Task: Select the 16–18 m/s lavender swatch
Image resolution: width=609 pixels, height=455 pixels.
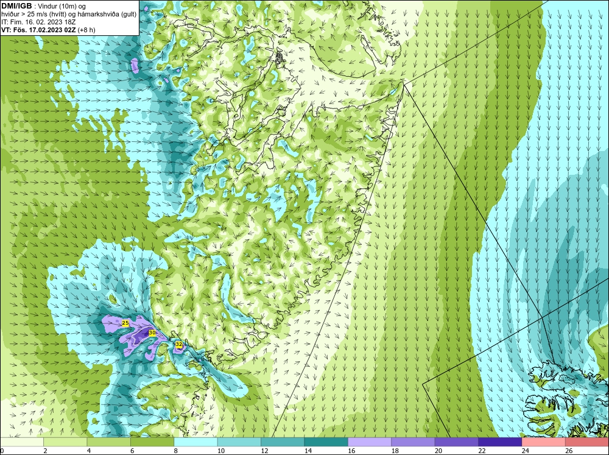Action: [370, 442]
